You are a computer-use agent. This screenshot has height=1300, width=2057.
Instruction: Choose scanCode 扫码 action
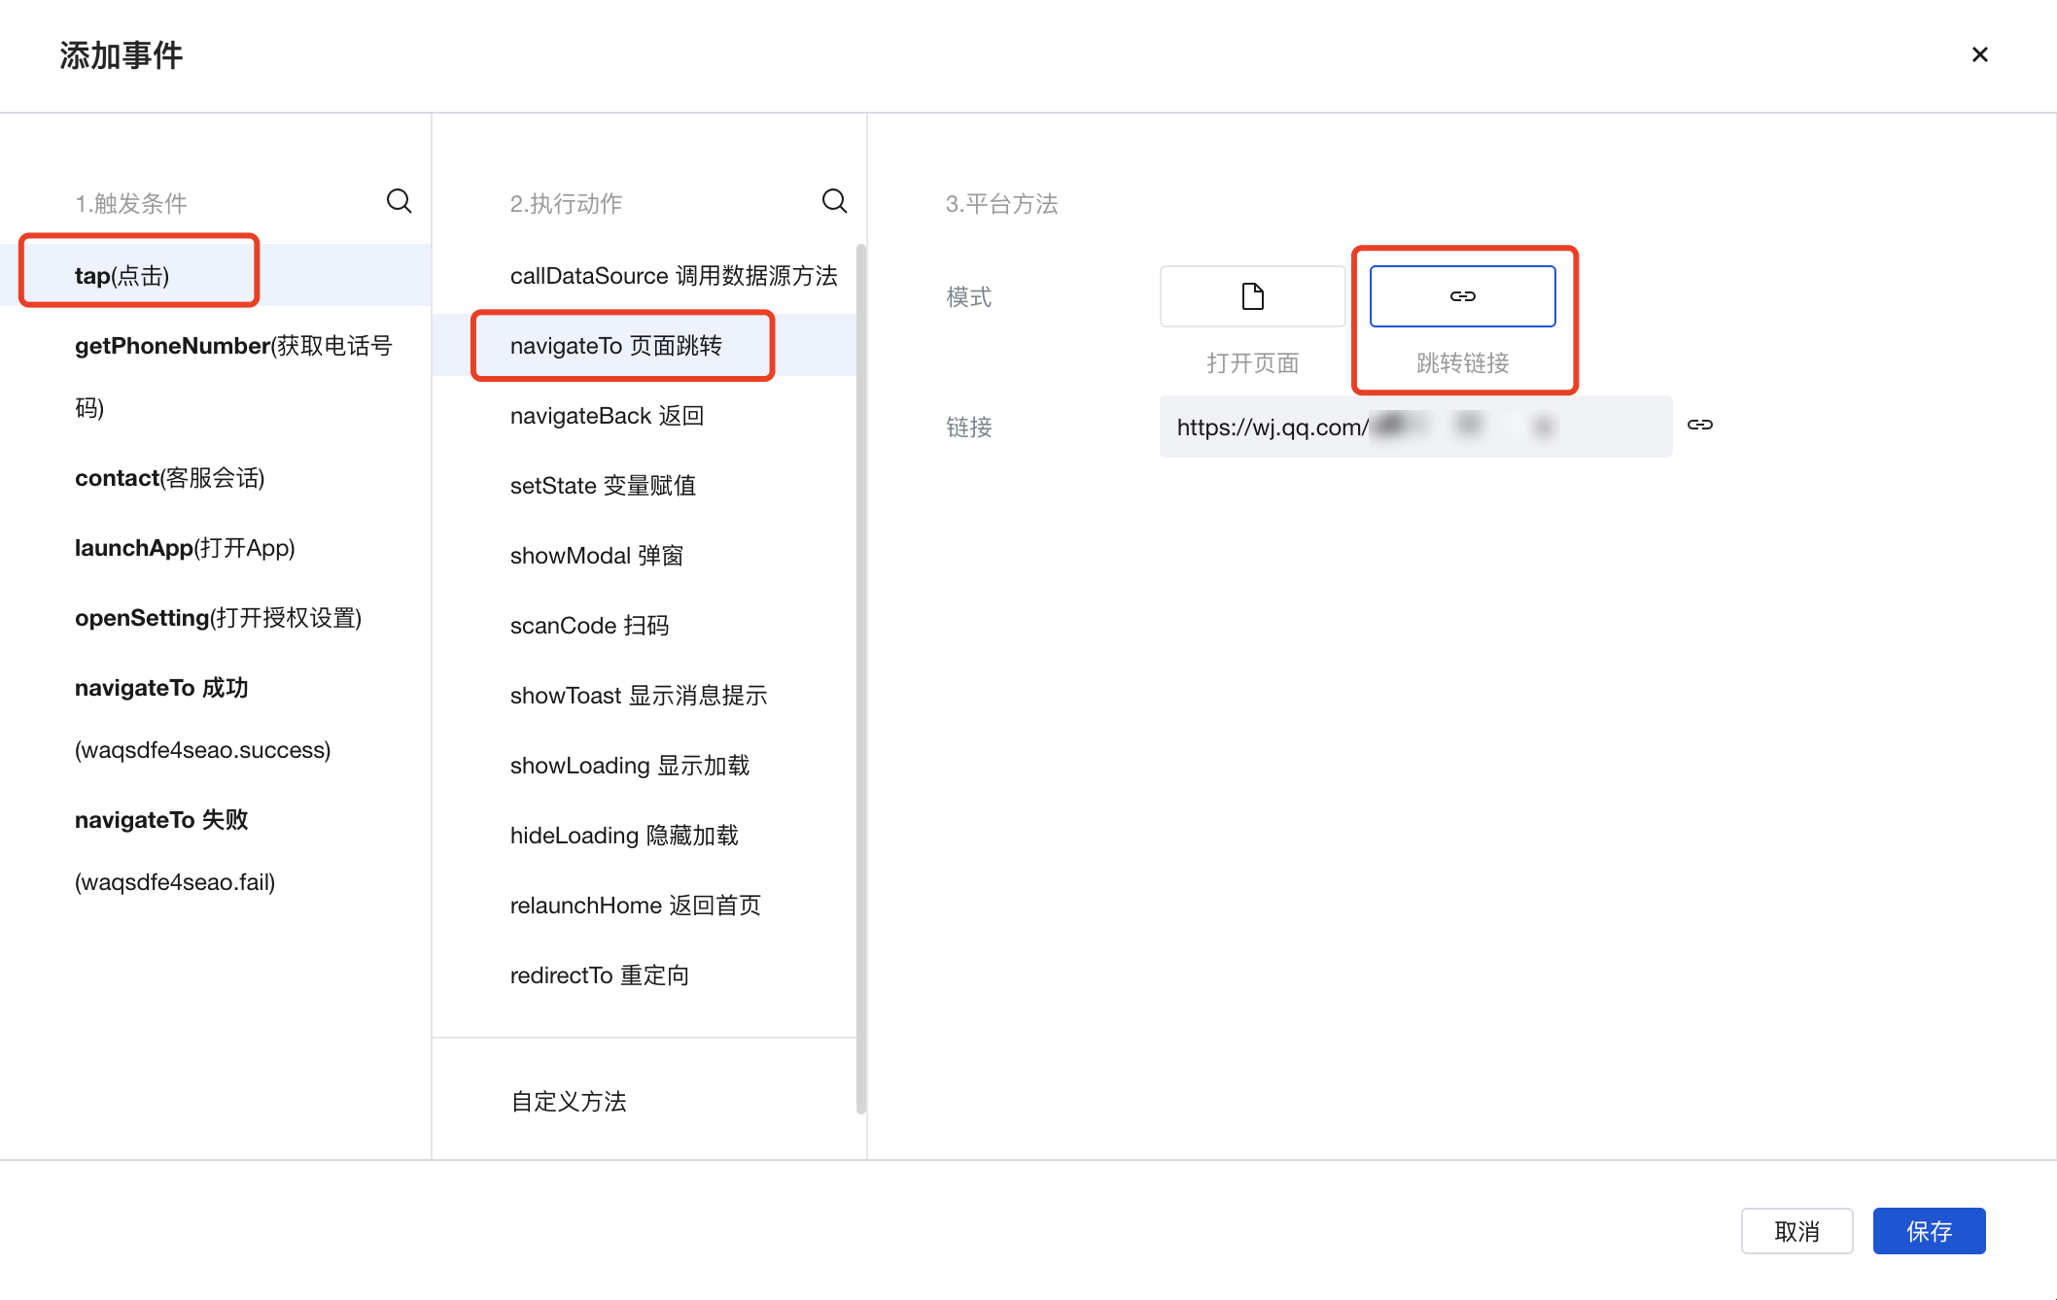589,626
